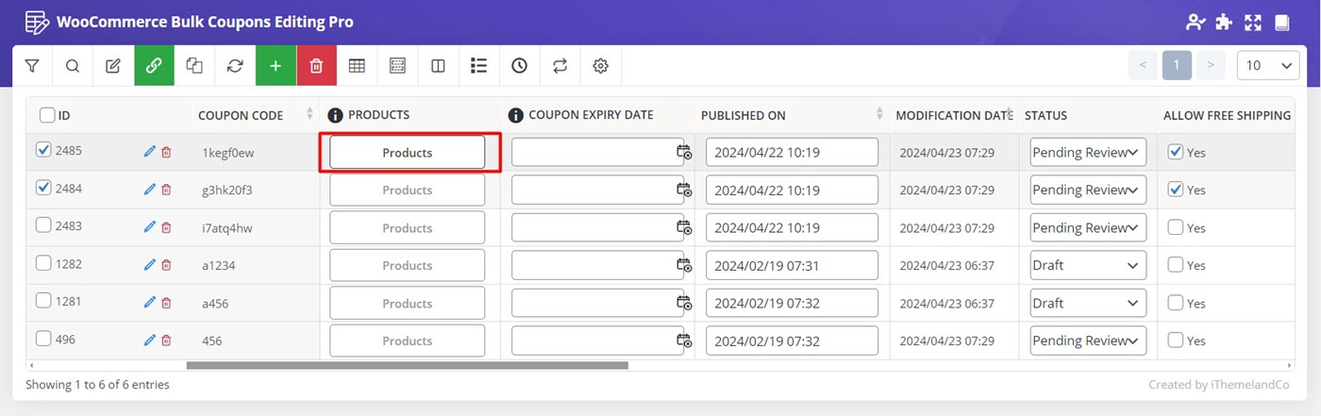Viewport: 1321px width, 416px height.
Task: Click the duplicate coupons copy icon
Action: [194, 66]
